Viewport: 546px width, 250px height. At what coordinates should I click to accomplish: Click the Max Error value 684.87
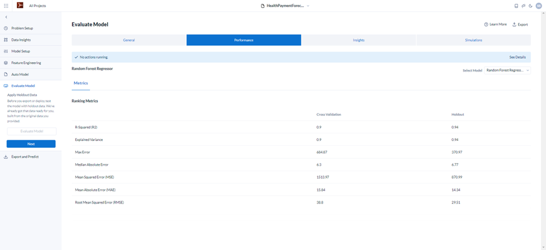pyautogui.click(x=321, y=152)
